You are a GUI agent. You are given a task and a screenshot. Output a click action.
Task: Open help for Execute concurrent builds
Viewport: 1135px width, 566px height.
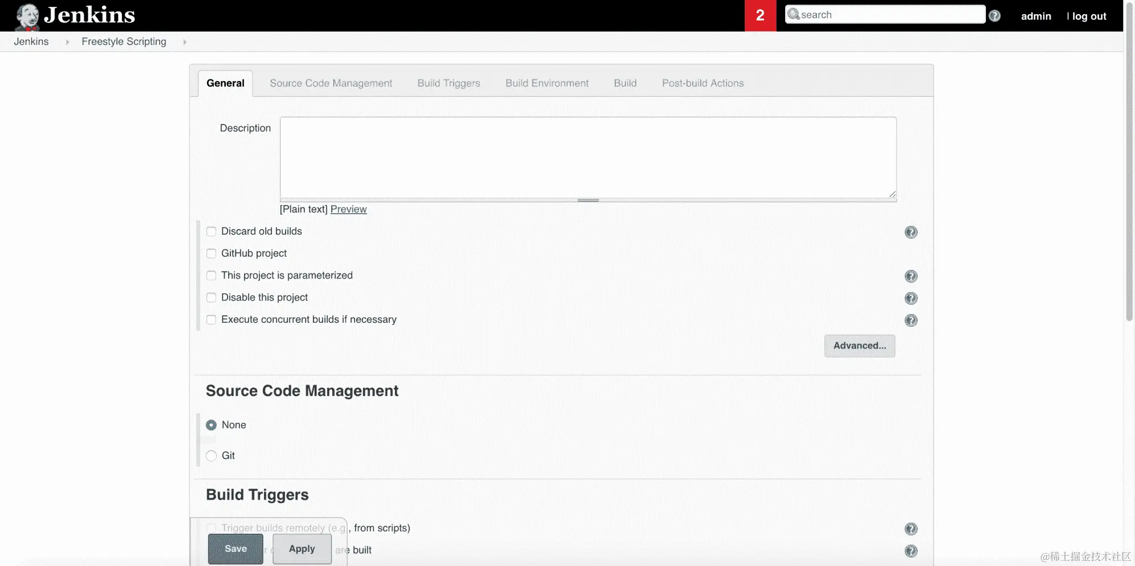(911, 321)
